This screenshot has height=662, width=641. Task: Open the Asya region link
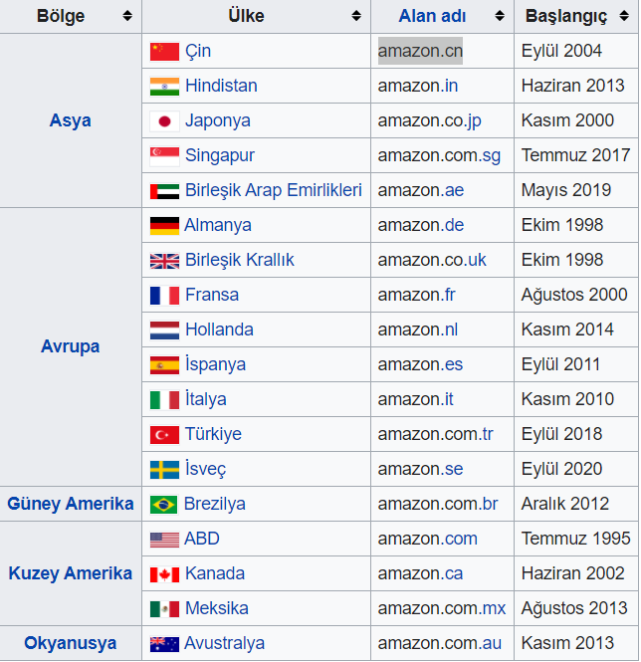click(x=70, y=120)
